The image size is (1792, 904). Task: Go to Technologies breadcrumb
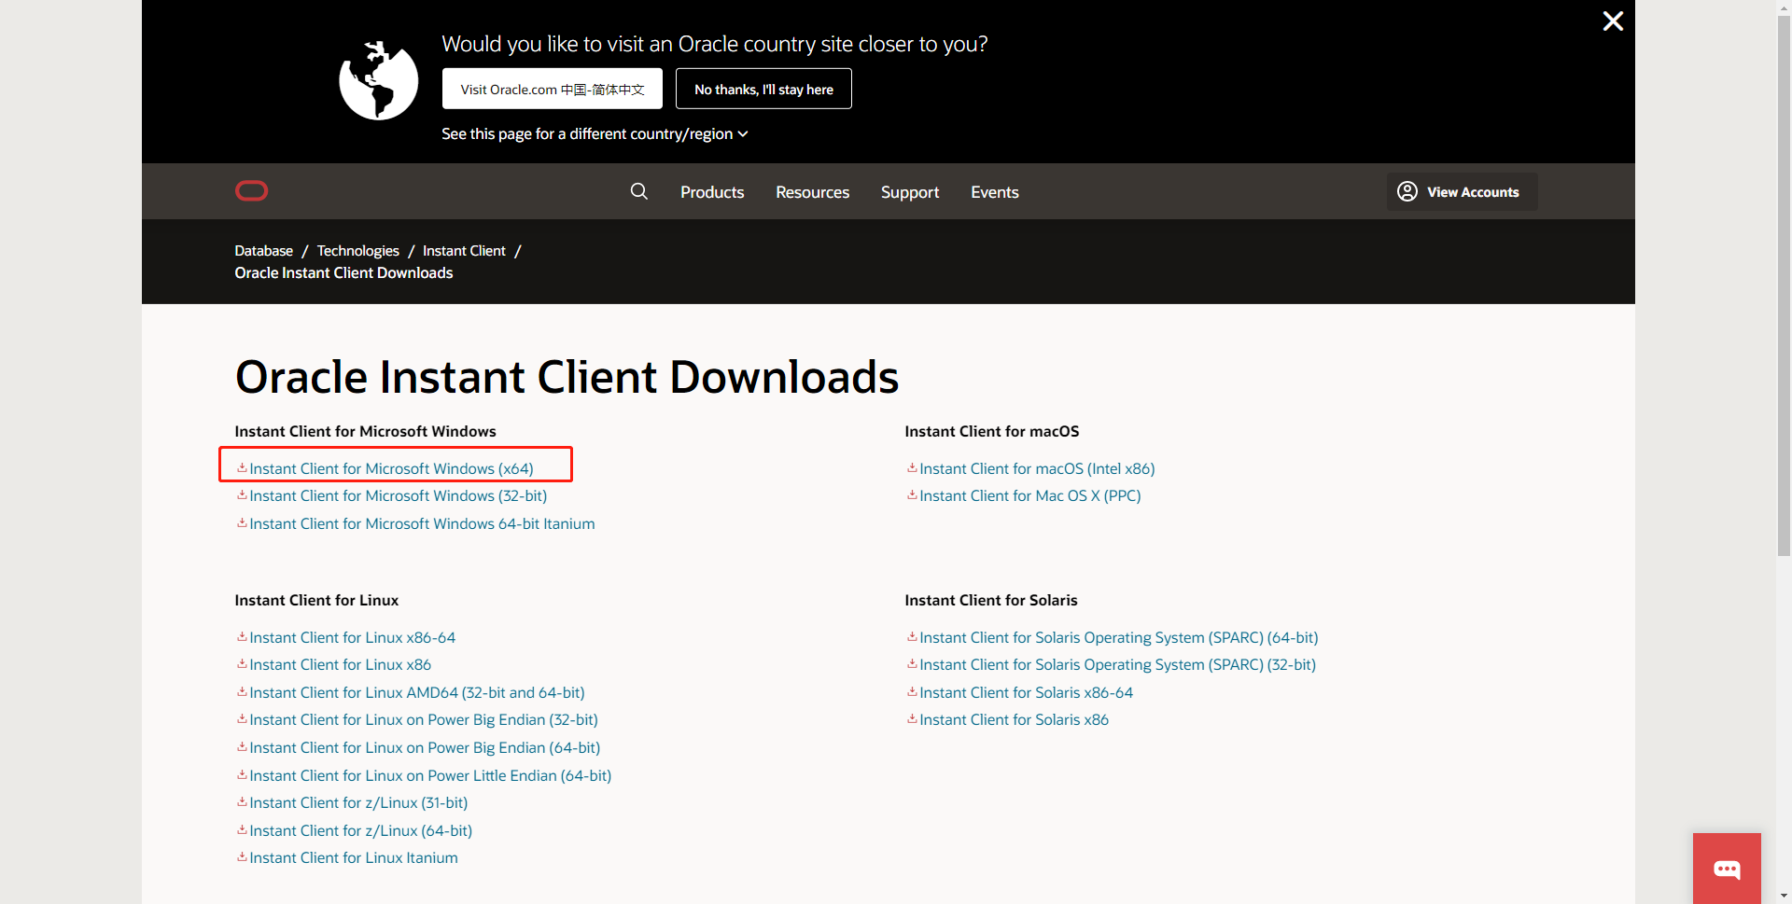click(357, 251)
